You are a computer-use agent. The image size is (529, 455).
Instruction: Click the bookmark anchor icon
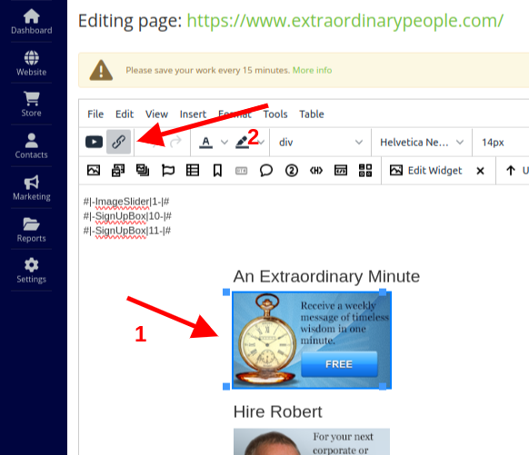click(217, 170)
